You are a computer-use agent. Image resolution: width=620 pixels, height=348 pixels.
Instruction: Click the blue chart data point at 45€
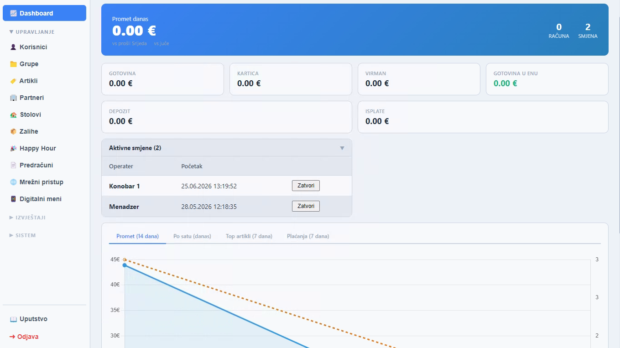pos(125,265)
